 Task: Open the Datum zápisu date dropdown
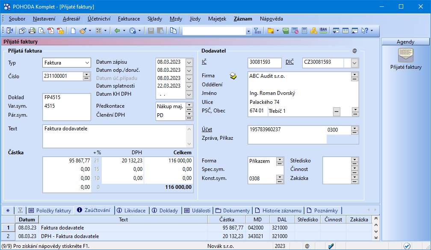point(189,62)
